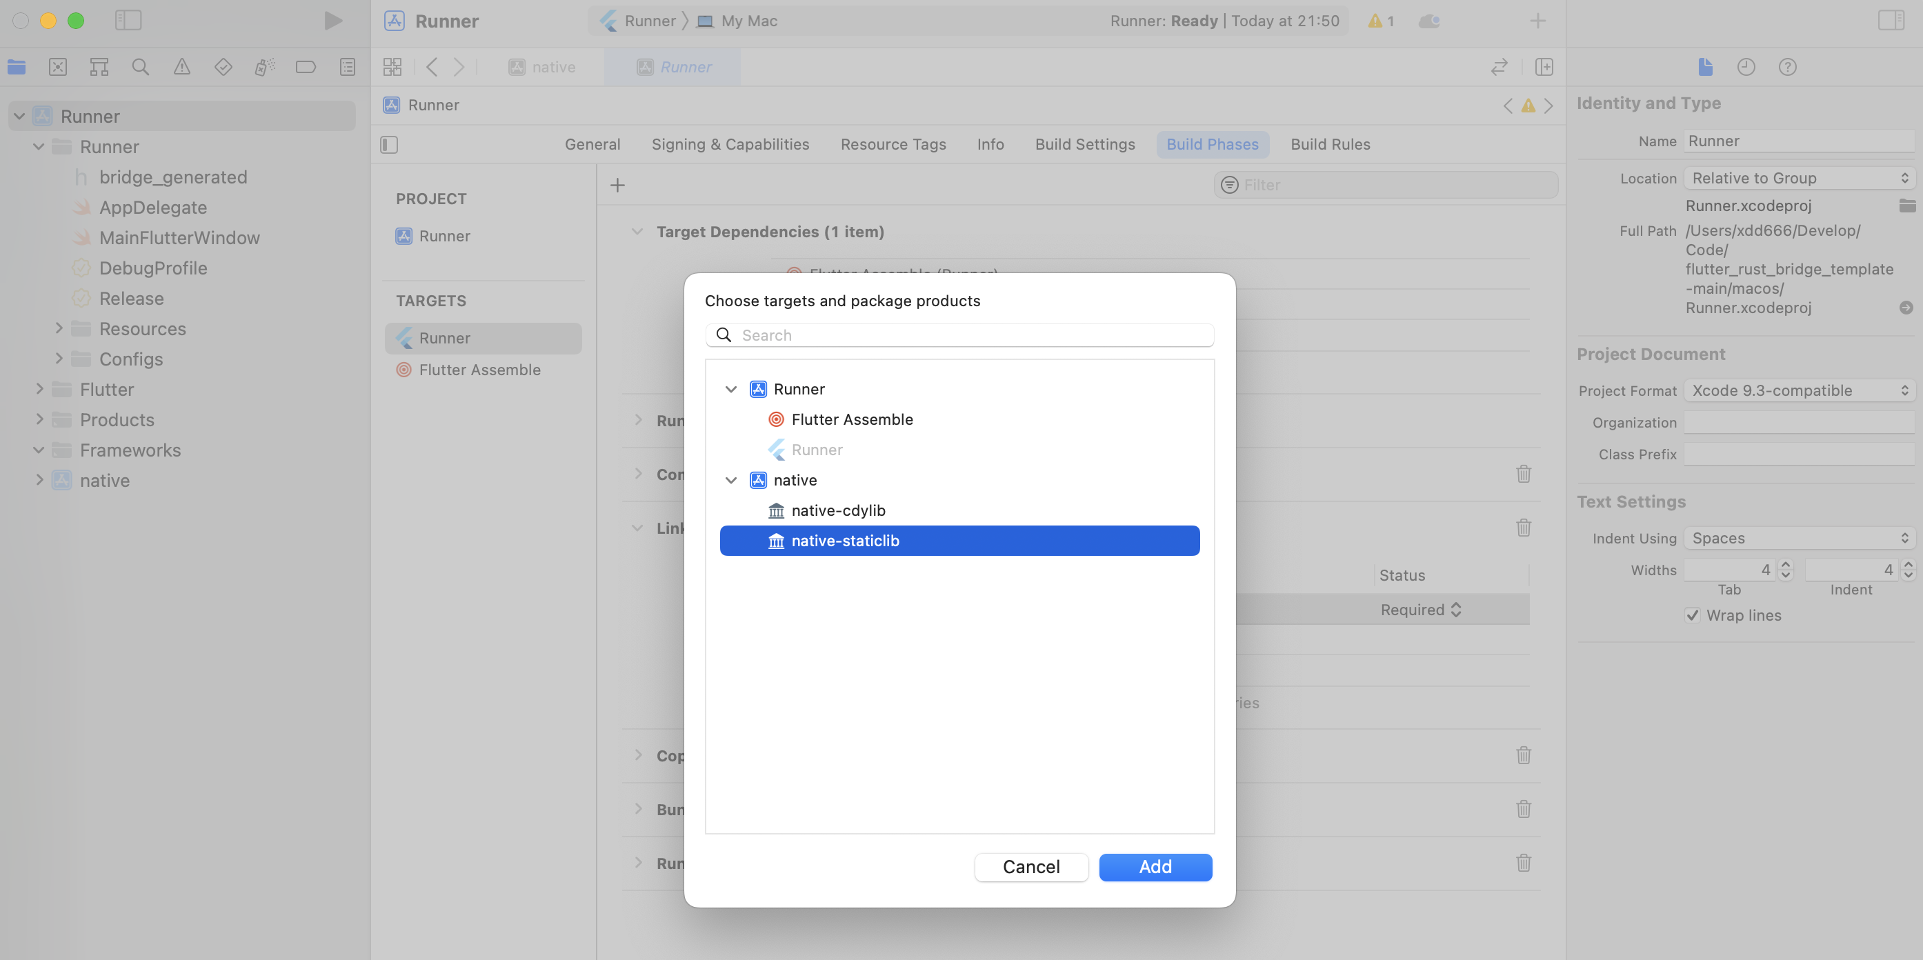
Task: Open the Find navigator magnifier icon
Action: pos(139,67)
